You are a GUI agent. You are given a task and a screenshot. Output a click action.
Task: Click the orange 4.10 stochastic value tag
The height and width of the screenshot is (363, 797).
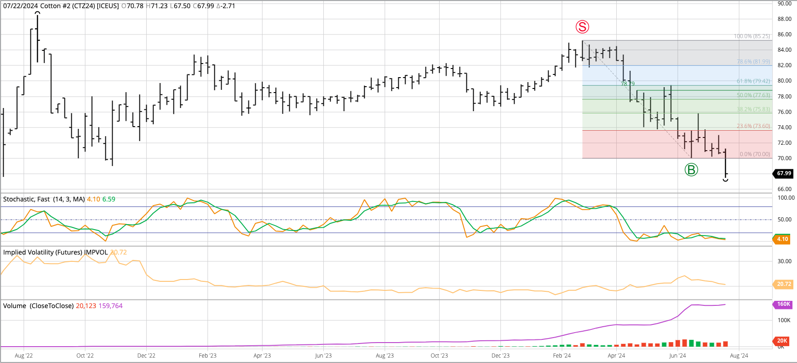pyautogui.click(x=782, y=239)
